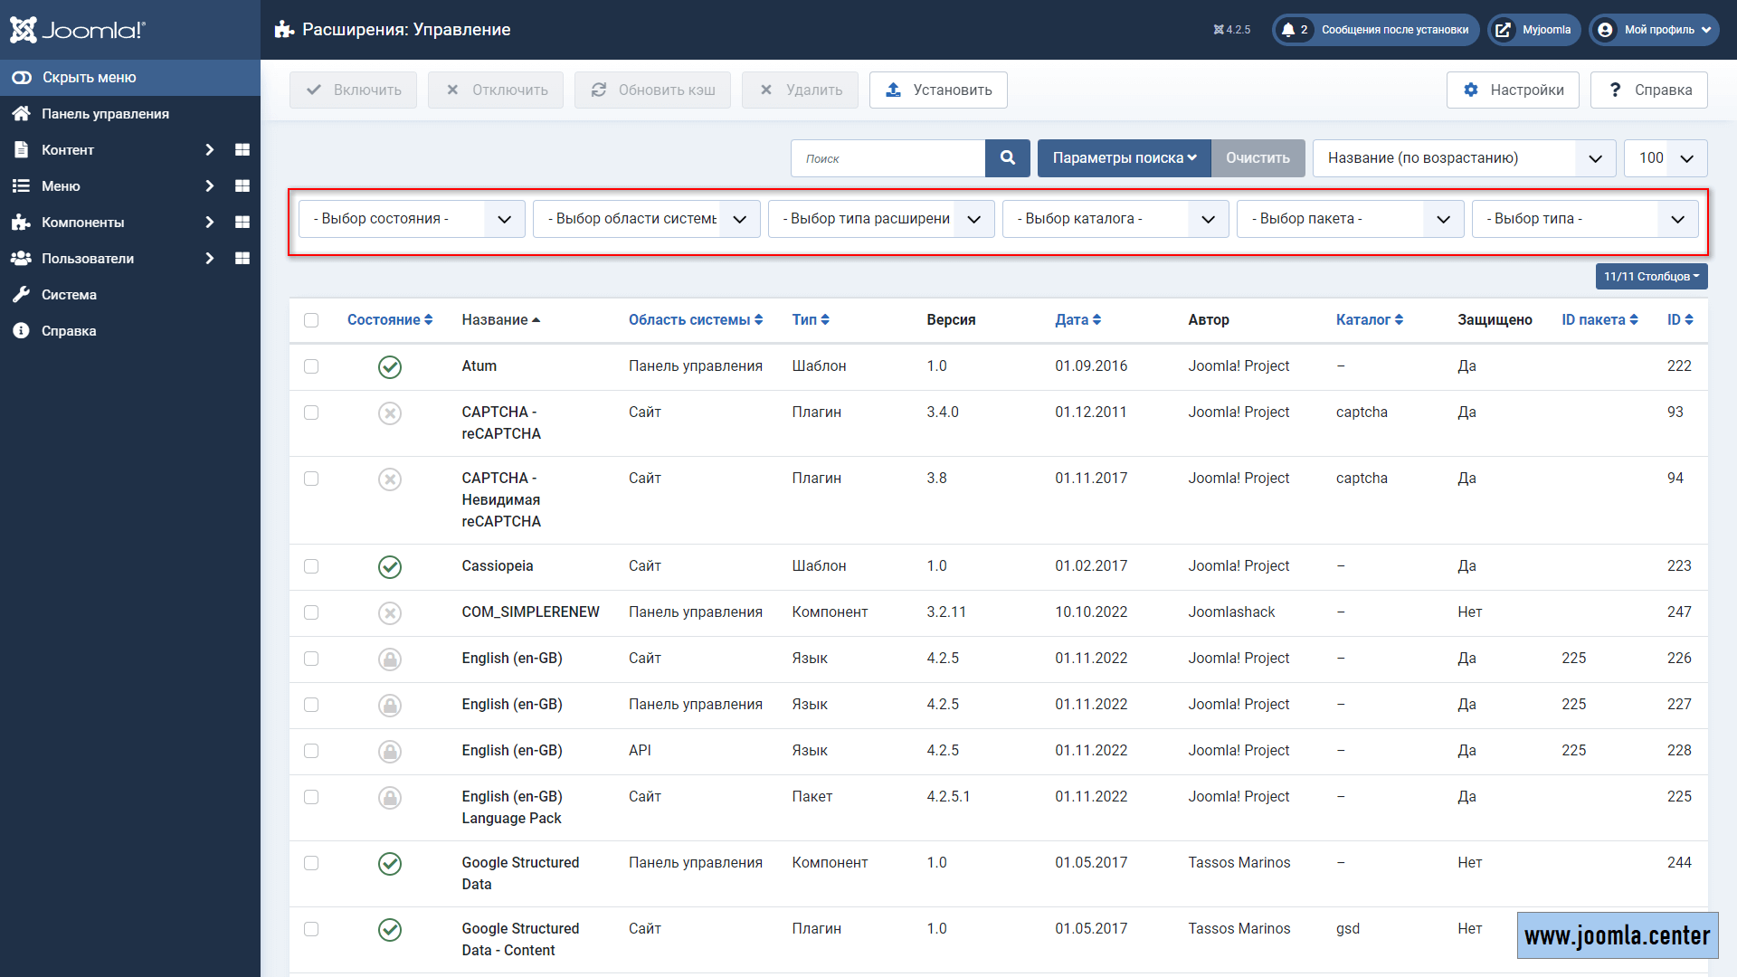Open sort order dropdown by name ascending
The width and height of the screenshot is (1737, 977).
click(1463, 158)
